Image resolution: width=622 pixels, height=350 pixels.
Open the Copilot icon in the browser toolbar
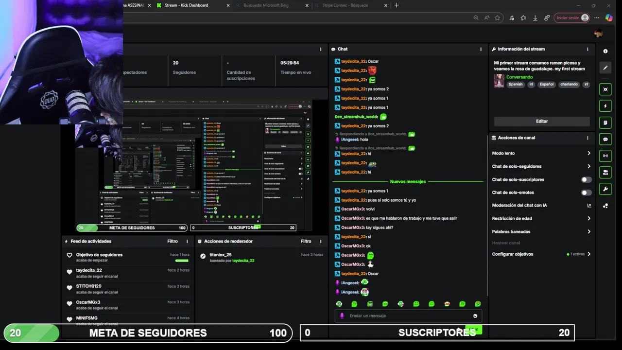[x=609, y=17]
